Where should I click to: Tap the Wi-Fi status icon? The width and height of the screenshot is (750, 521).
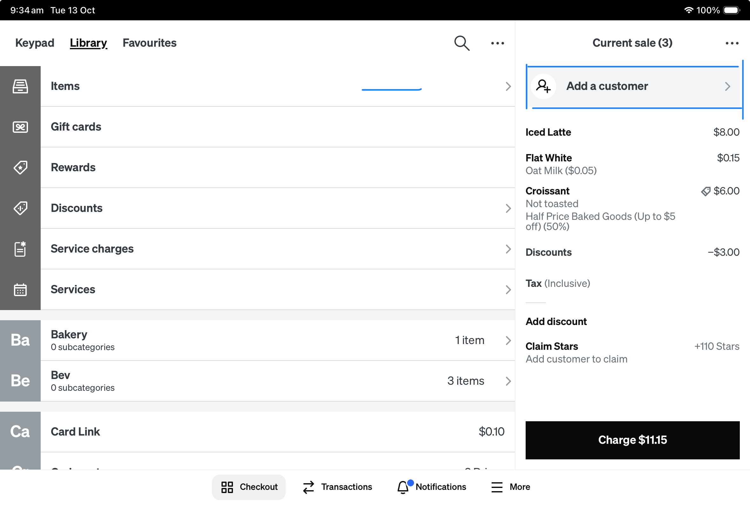[x=688, y=10]
